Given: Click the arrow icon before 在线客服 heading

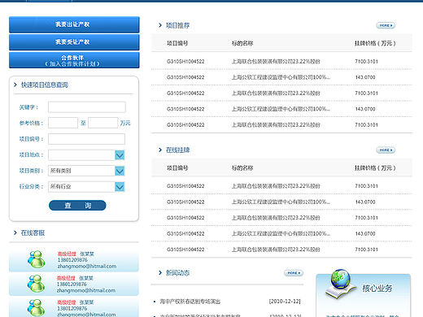Looking at the screenshot, I should pos(15,232).
